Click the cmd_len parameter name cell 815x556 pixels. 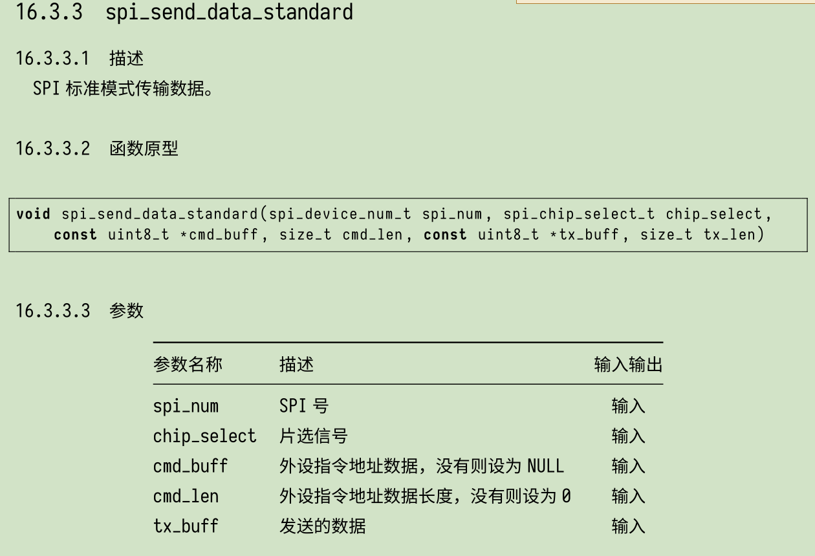click(x=186, y=496)
